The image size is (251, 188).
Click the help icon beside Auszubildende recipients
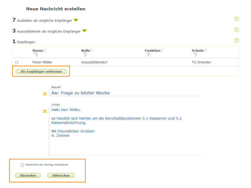pyautogui.click(x=236, y=30)
